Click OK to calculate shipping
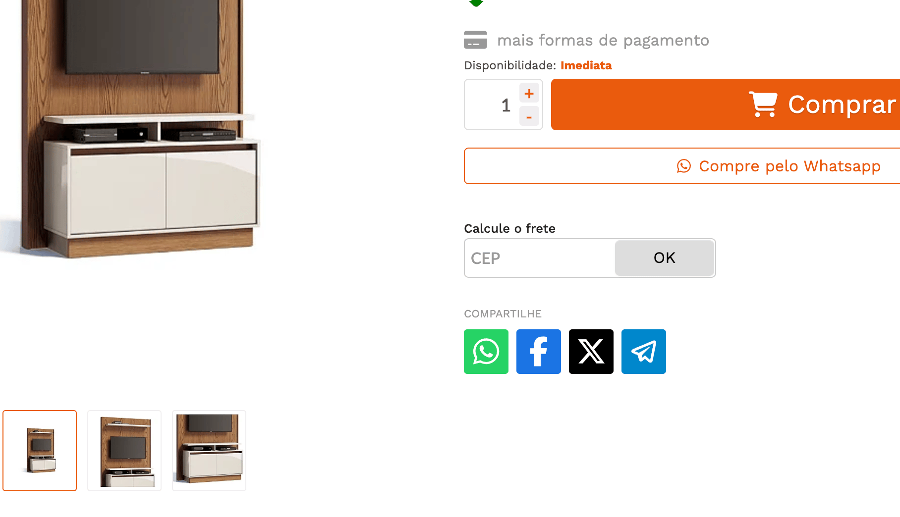Screen dimensions: 900x517 point(664,258)
